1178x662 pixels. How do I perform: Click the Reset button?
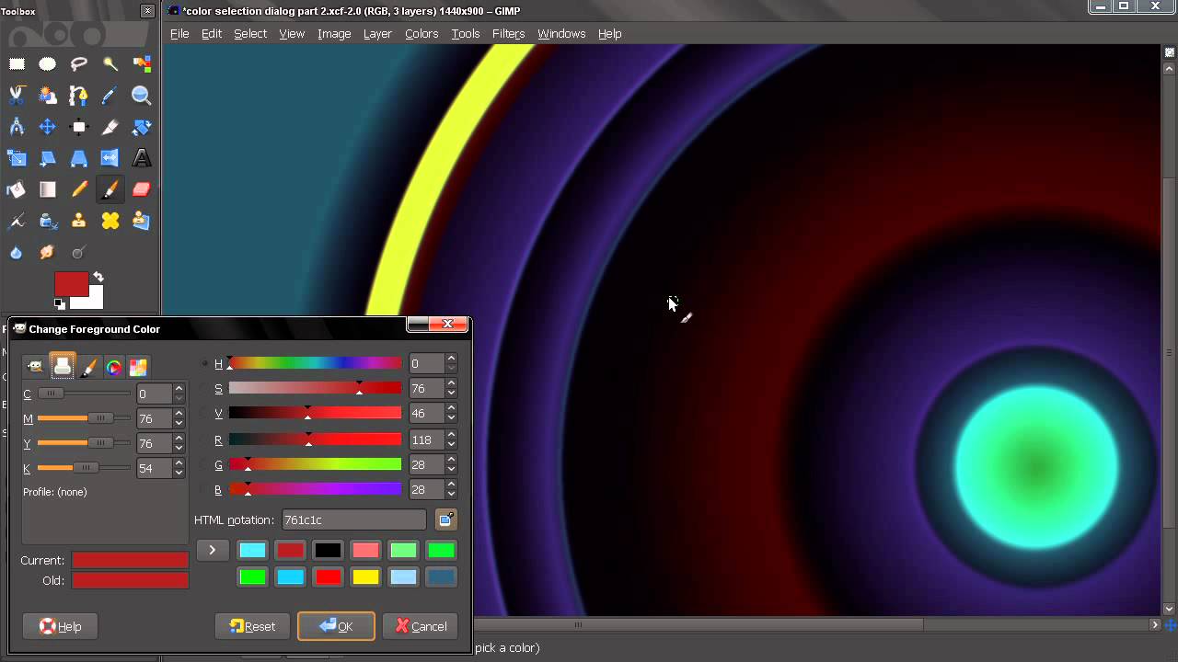point(252,626)
